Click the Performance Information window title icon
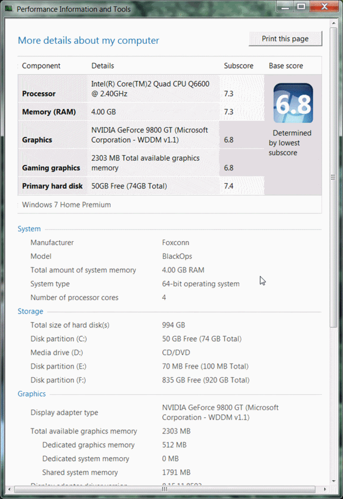Screen dimensions: 343x499 click(9, 9)
